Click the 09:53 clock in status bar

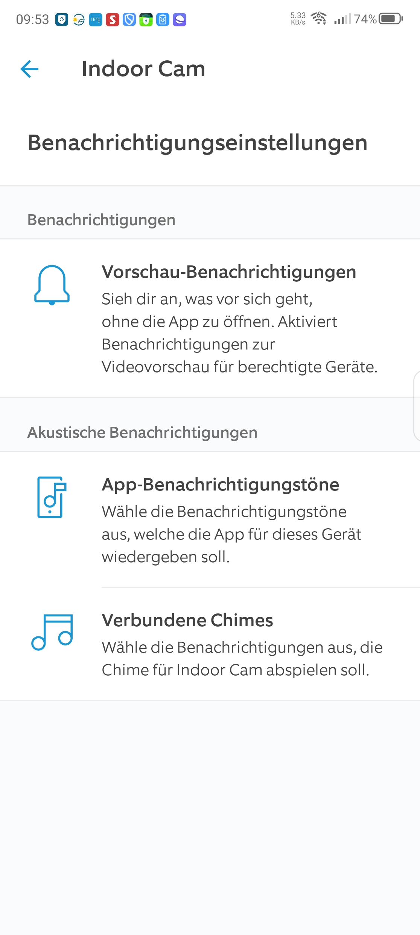[32, 20]
